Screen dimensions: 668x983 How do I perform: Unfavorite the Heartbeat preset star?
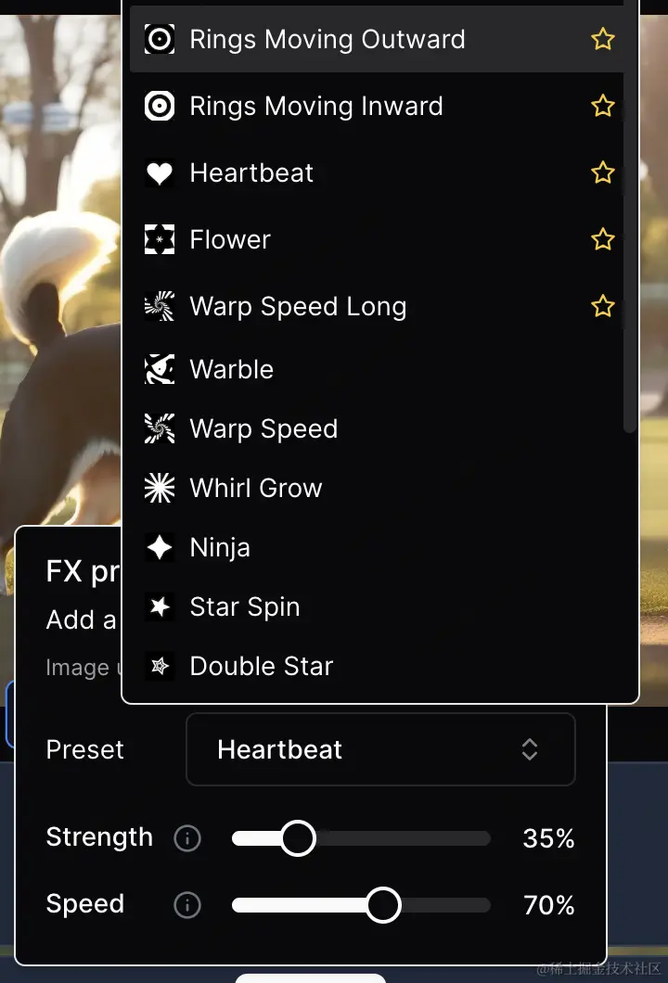pyautogui.click(x=603, y=172)
